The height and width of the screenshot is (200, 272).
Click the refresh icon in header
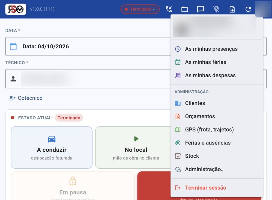tap(248, 9)
